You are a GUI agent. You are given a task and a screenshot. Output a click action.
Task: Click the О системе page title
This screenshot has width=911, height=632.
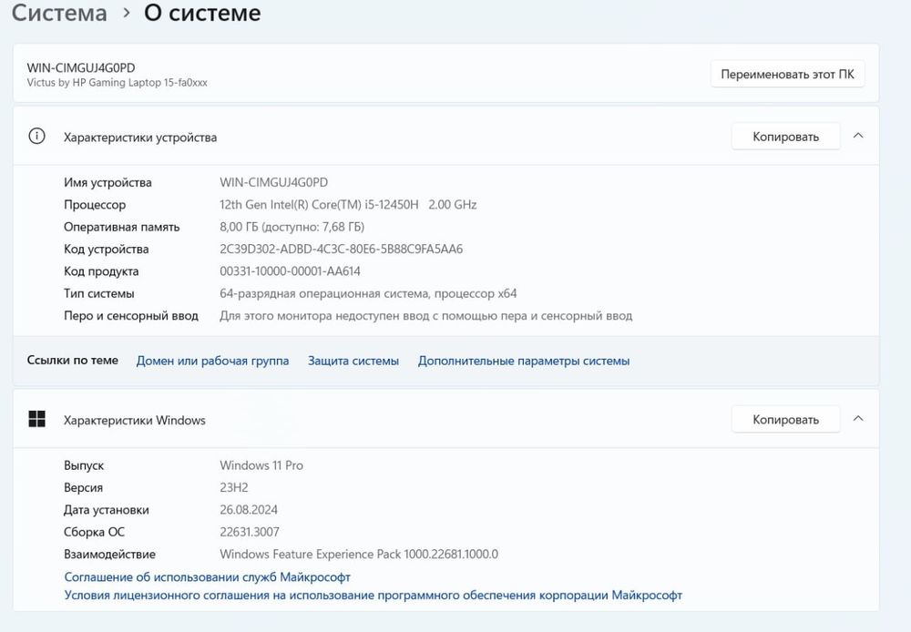[x=202, y=13]
